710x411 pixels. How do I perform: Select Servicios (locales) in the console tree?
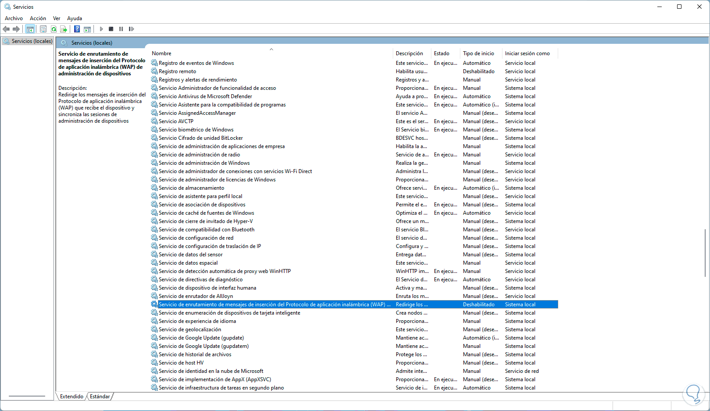32,41
